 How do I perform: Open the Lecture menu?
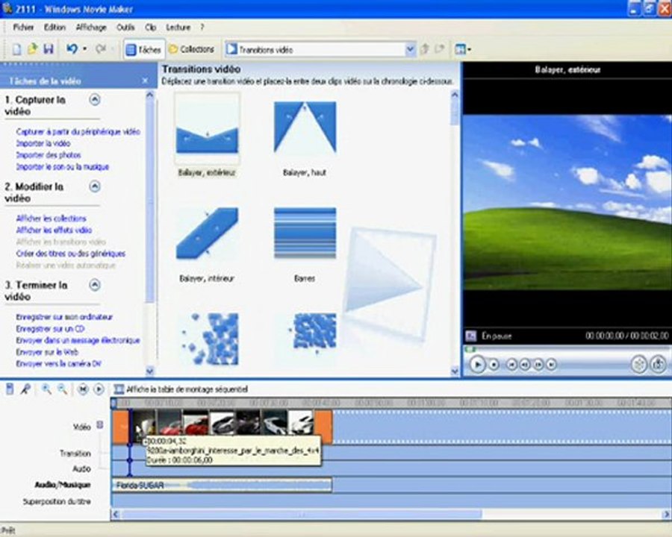[178, 28]
